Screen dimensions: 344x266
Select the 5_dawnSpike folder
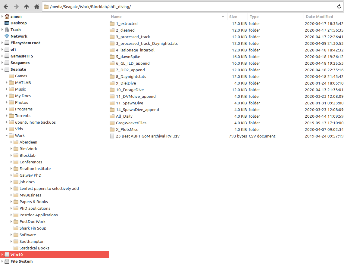click(128, 57)
